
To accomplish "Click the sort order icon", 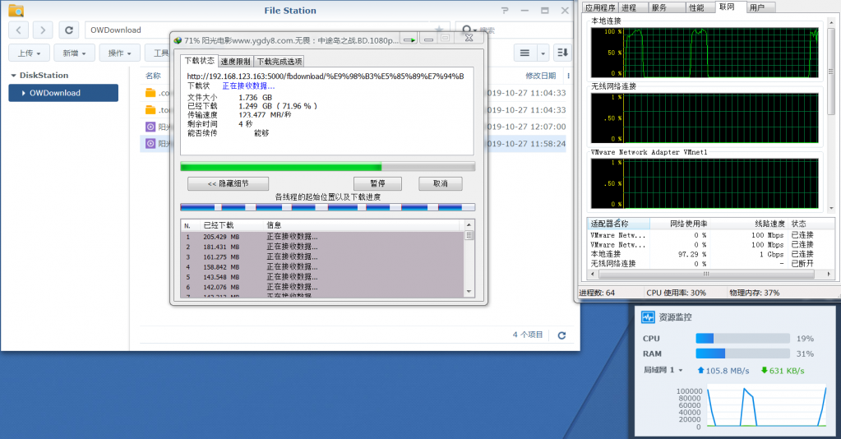I will (562, 53).
